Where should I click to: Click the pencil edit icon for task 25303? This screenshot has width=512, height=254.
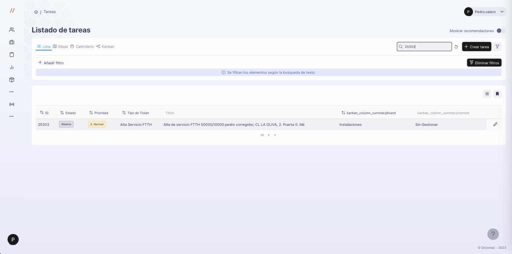[x=495, y=125]
